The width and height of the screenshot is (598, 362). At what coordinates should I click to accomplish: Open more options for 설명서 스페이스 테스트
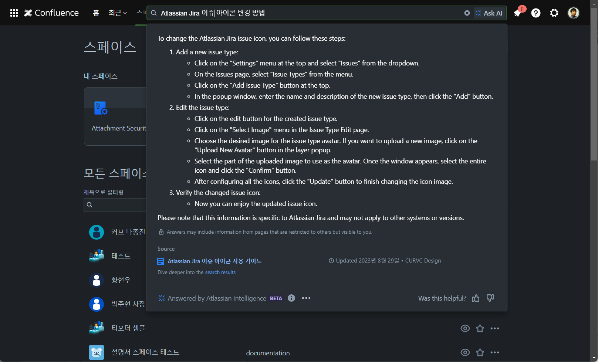495,352
